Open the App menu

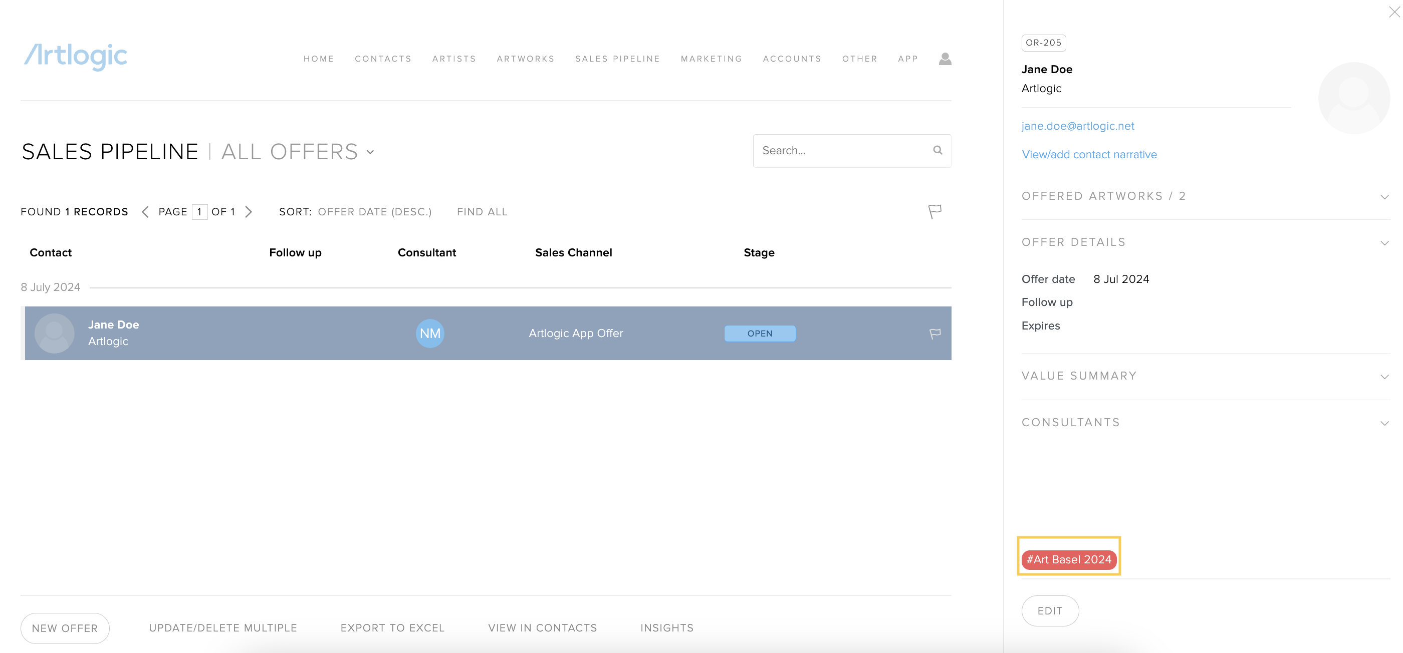pos(907,59)
